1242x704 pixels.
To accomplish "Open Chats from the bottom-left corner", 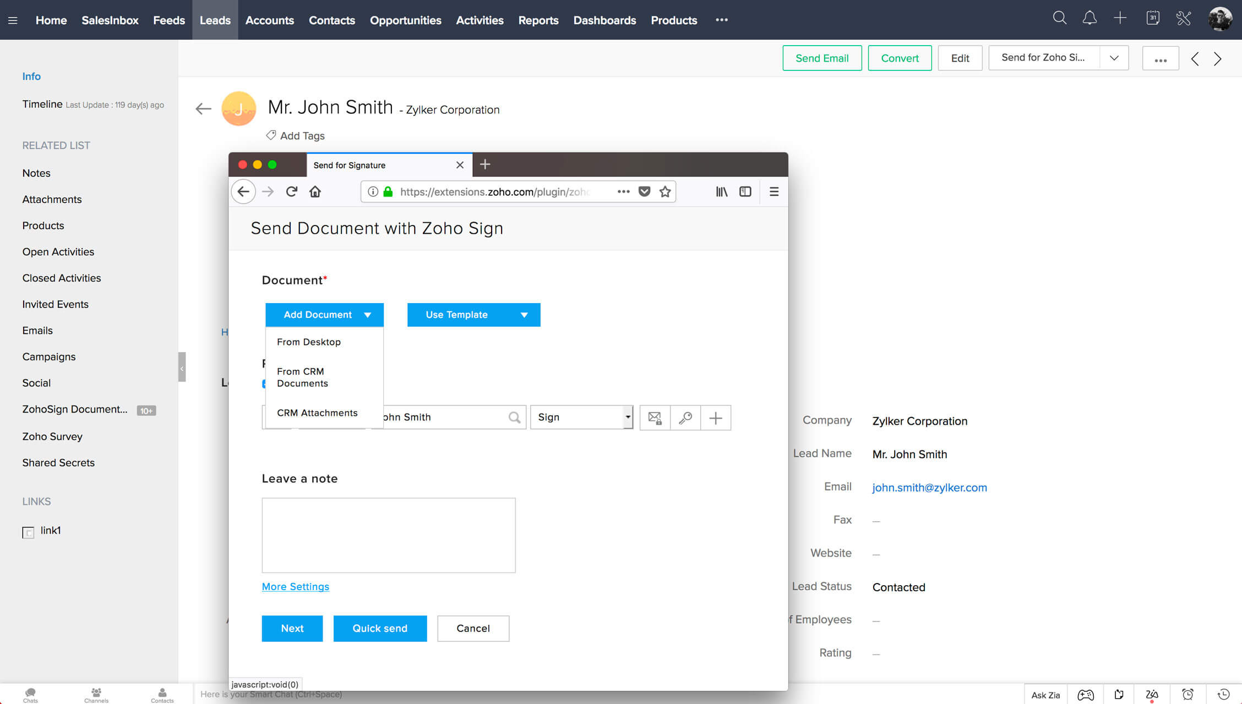I will (x=30, y=694).
